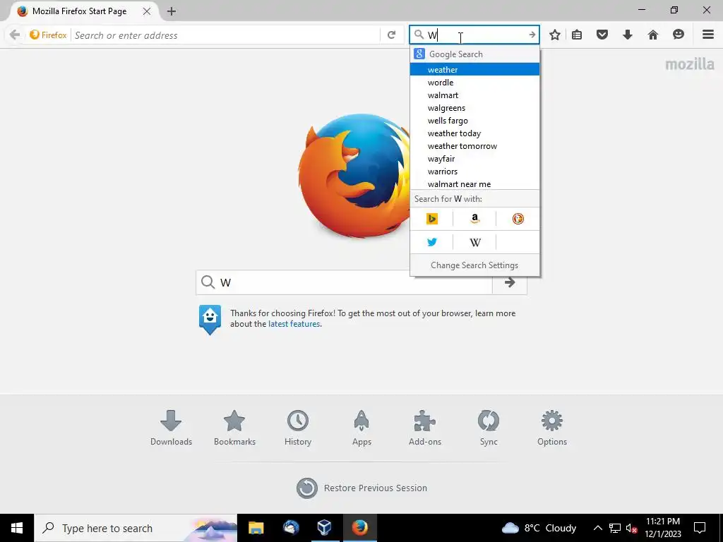The image size is (723, 542).
Task: Click the Bookmark this page star icon
Action: (x=555, y=35)
